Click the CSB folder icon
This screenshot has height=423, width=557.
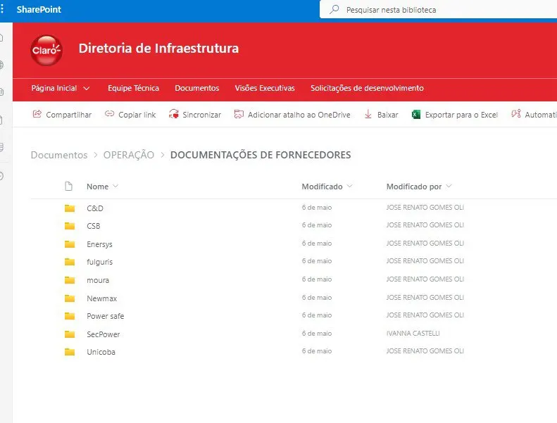pyautogui.click(x=70, y=226)
